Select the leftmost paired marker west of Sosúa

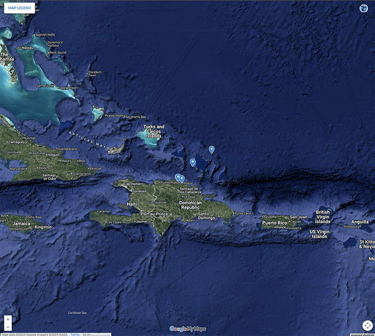point(178,177)
